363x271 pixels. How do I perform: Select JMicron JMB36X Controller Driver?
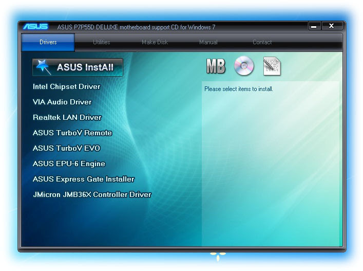pos(92,194)
